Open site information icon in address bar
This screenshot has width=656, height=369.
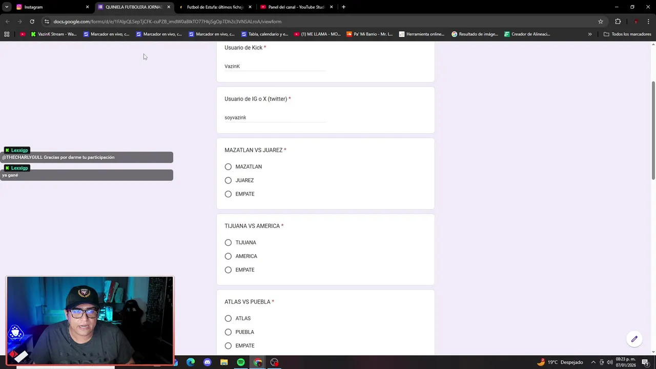click(47, 22)
